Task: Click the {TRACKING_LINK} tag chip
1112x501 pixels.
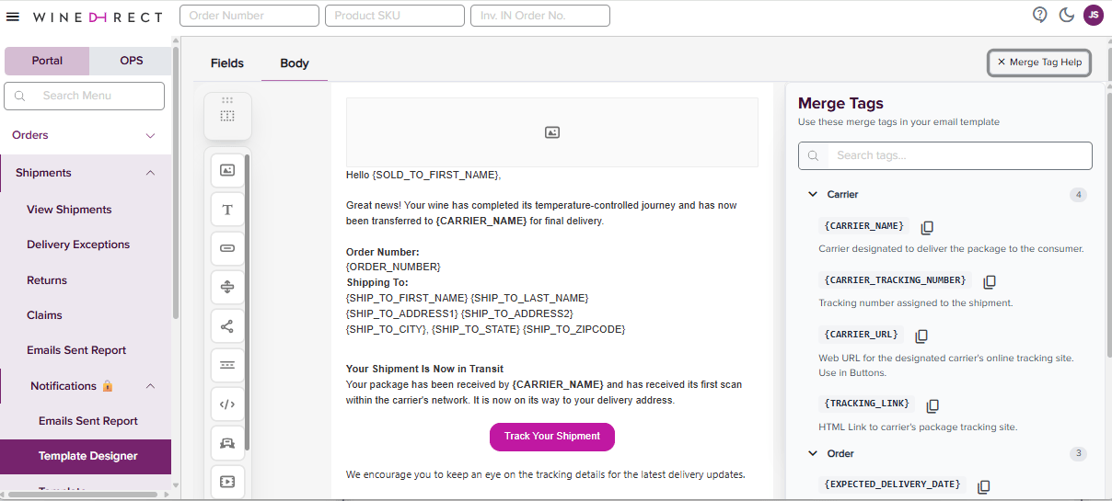Action: [867, 404]
